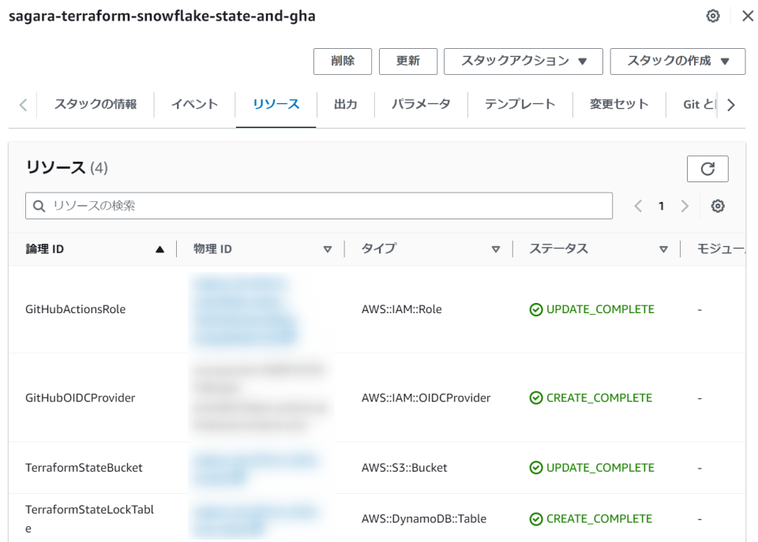
Task: Close the stack detail panel
Action: (747, 17)
